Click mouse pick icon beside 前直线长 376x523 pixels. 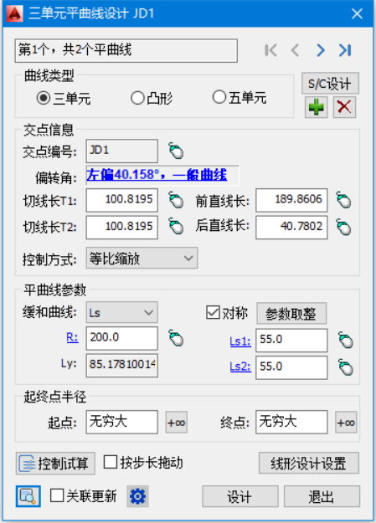[x=343, y=200]
